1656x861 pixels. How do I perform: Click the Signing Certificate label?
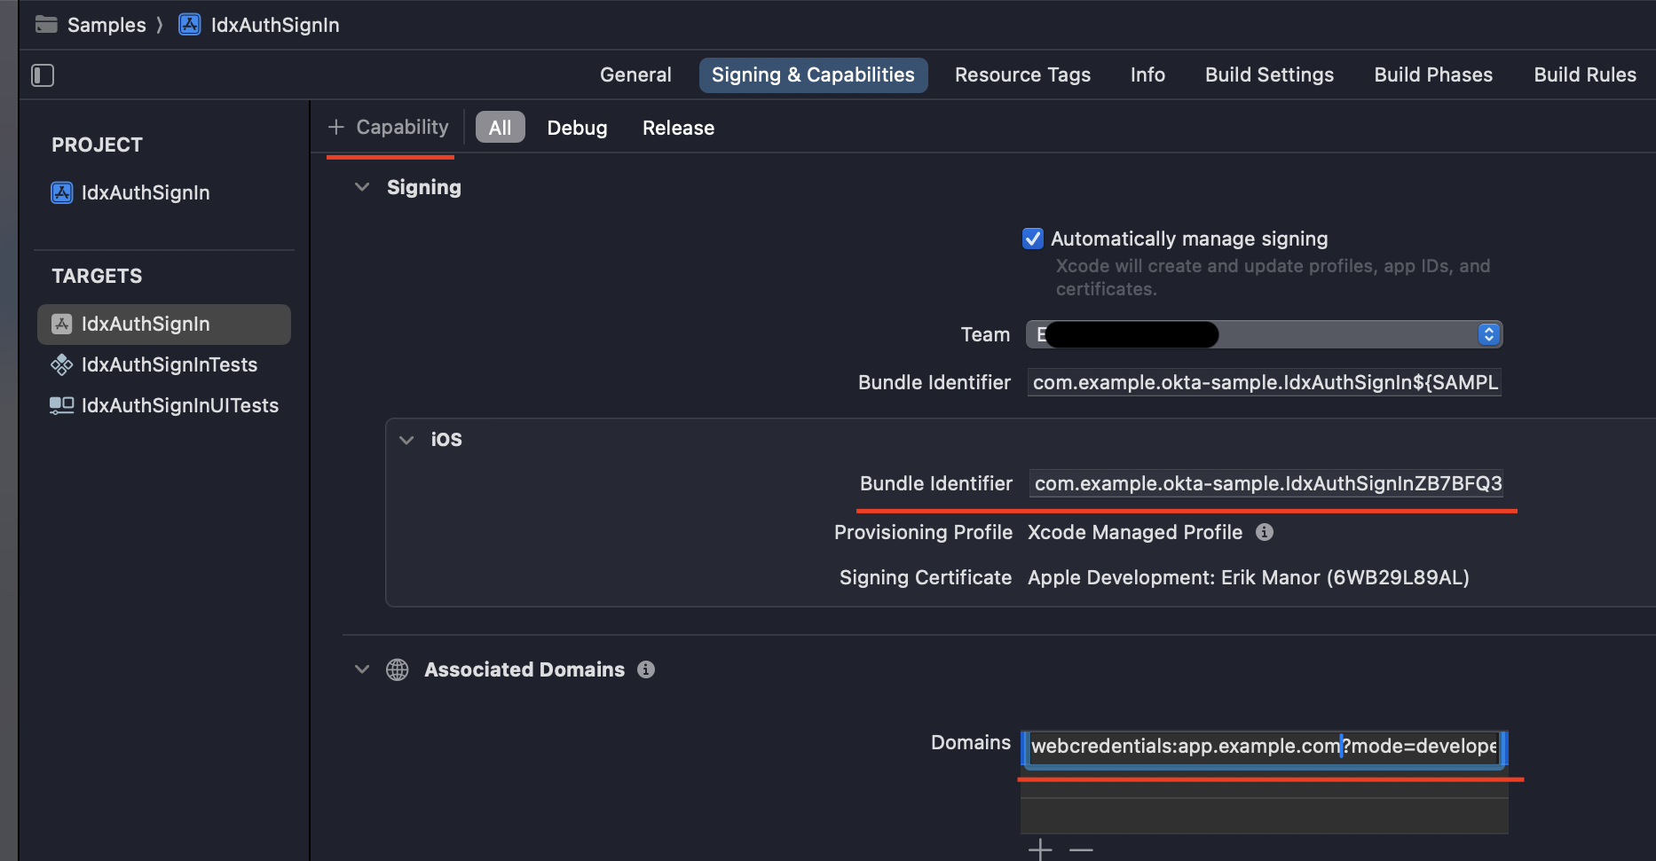(926, 577)
